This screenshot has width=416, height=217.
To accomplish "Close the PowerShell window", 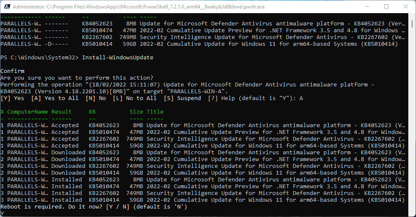I will 406,7.
